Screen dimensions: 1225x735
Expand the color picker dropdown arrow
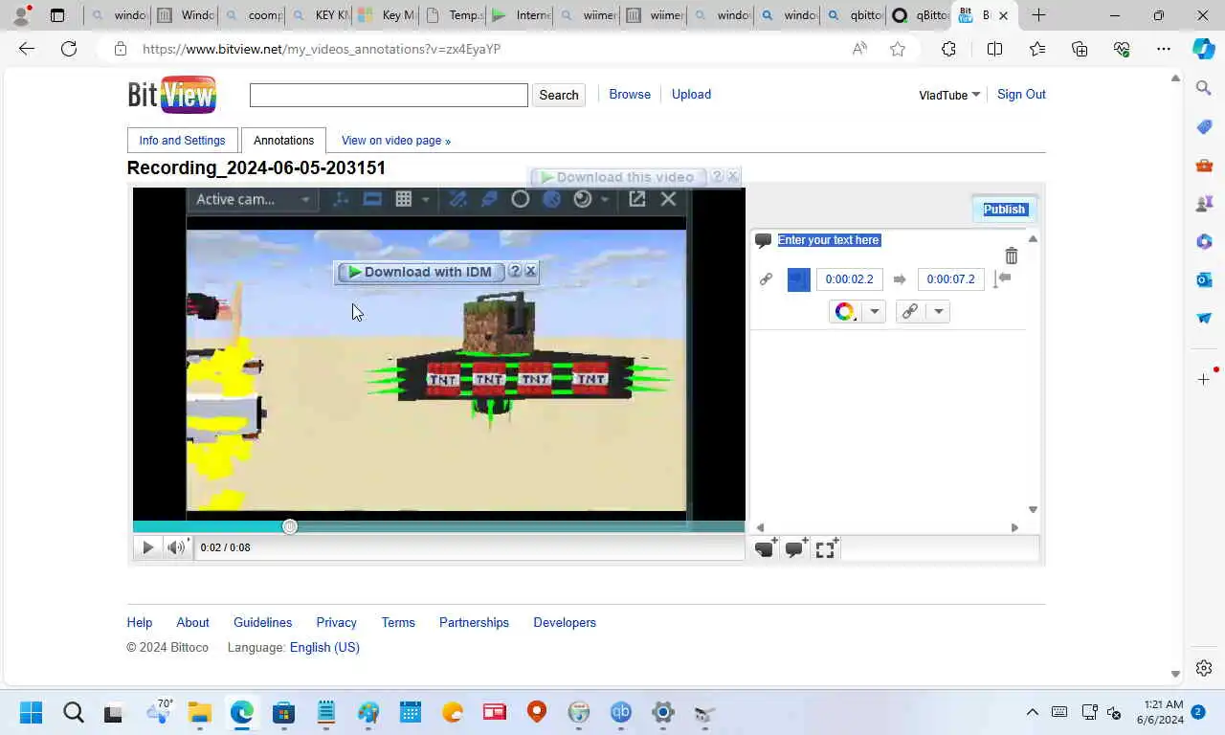(874, 311)
